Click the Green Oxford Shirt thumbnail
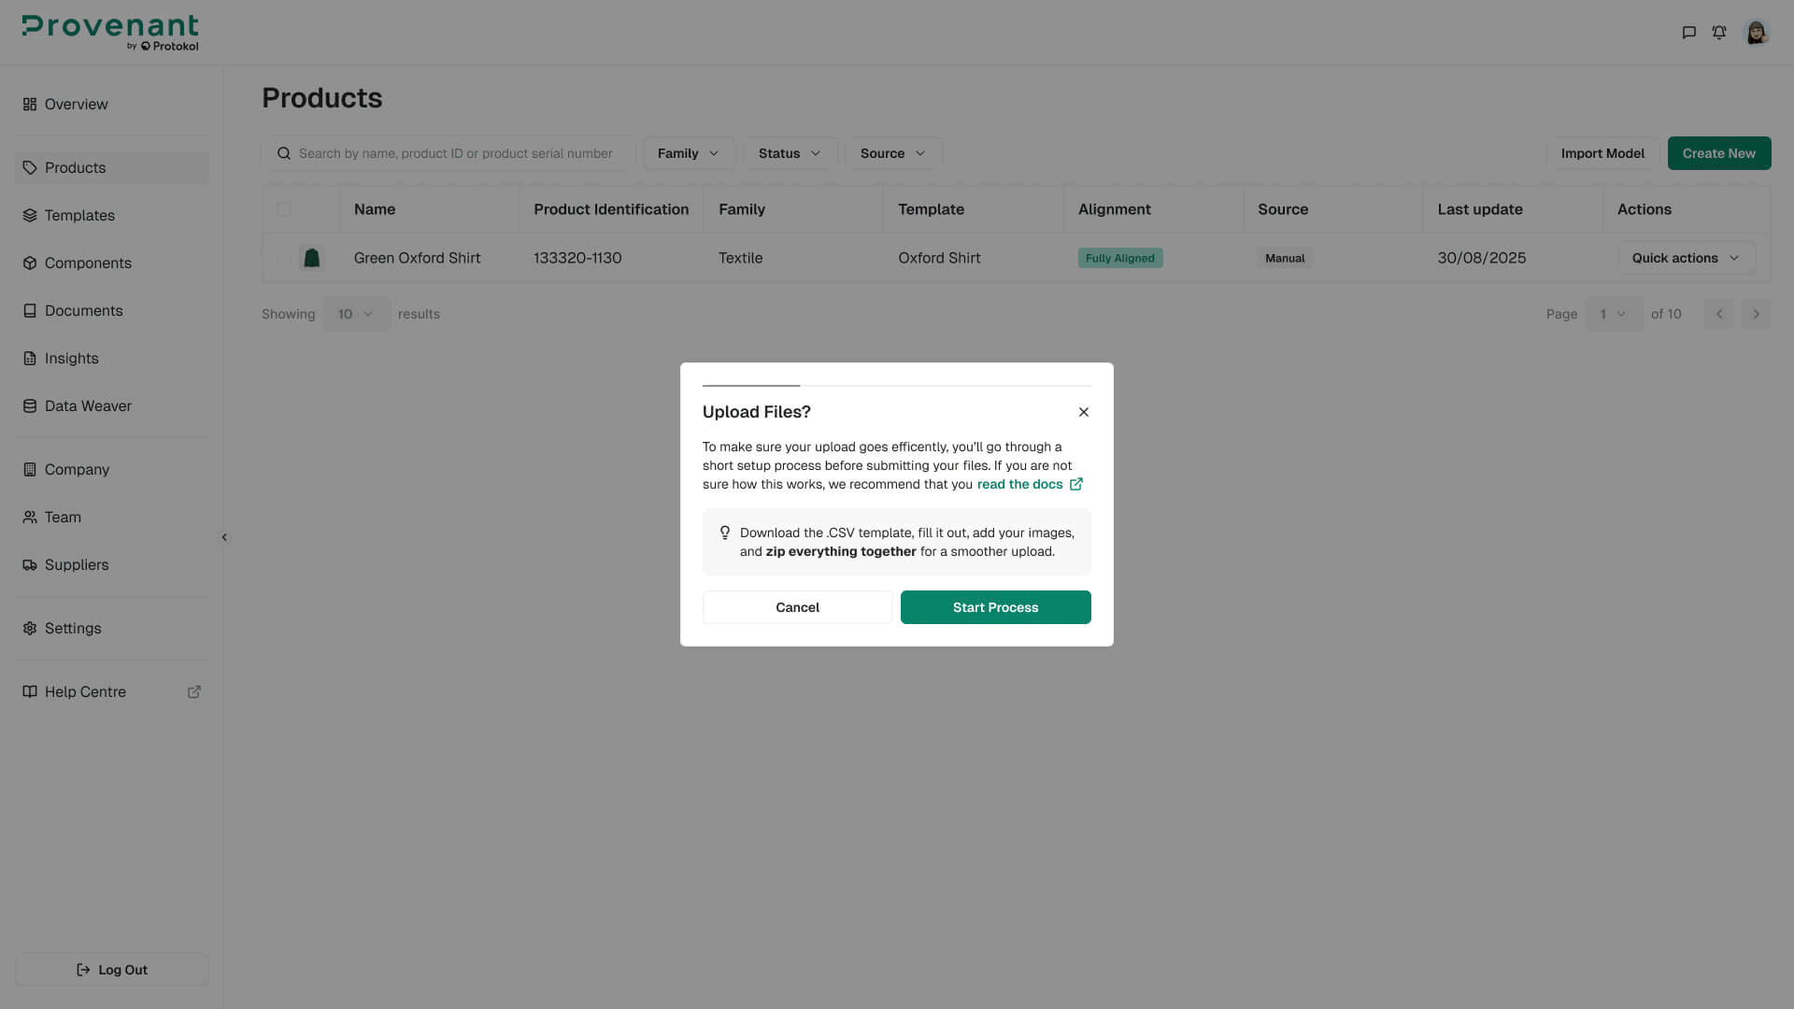 pyautogui.click(x=312, y=258)
